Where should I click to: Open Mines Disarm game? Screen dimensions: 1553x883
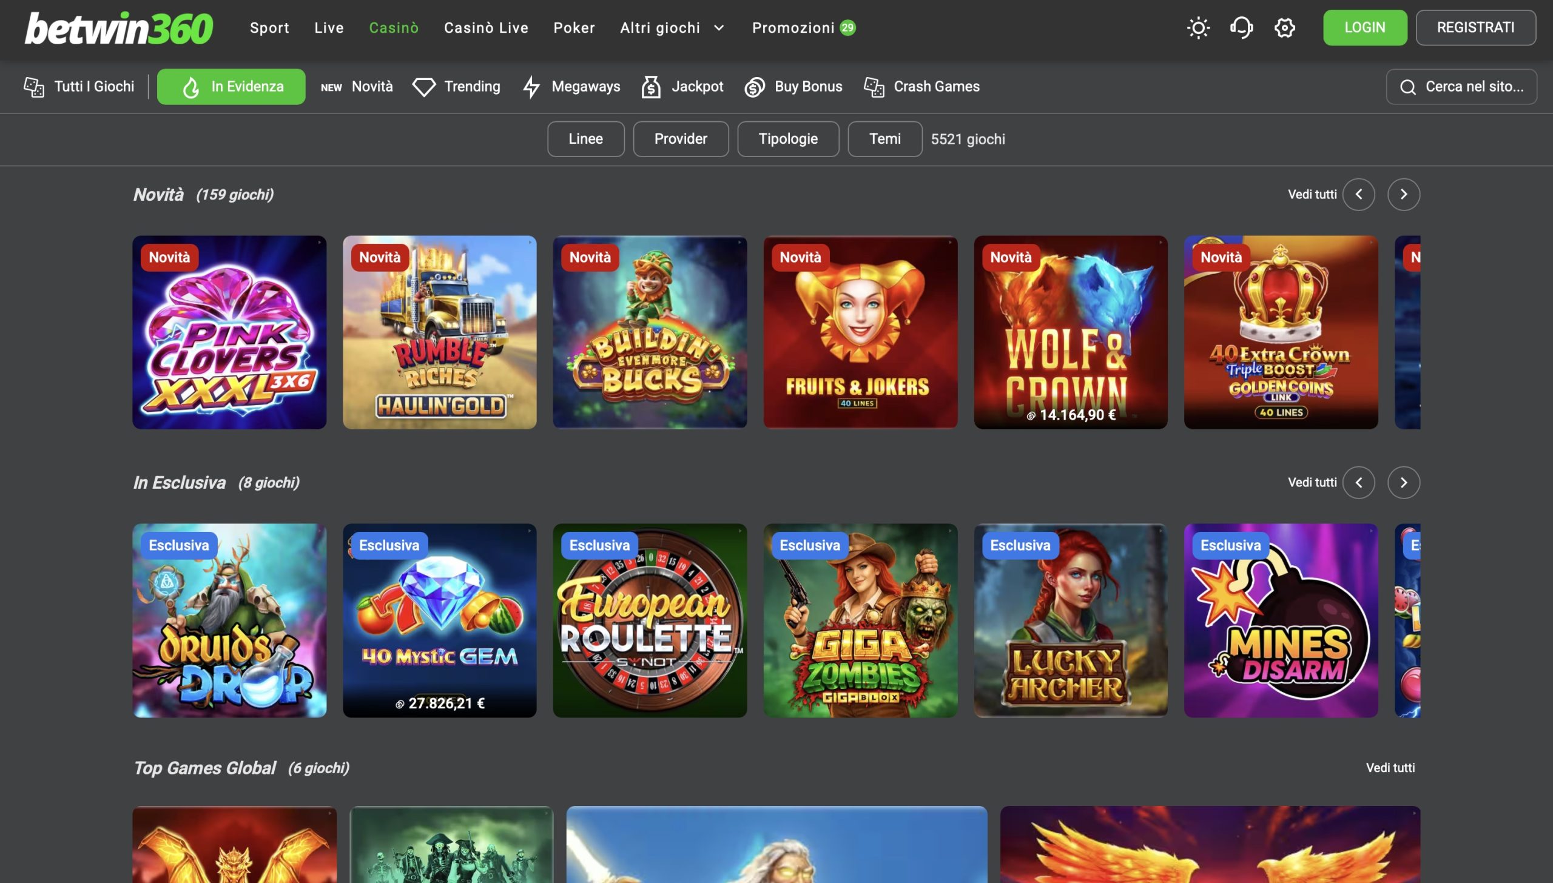tap(1281, 620)
